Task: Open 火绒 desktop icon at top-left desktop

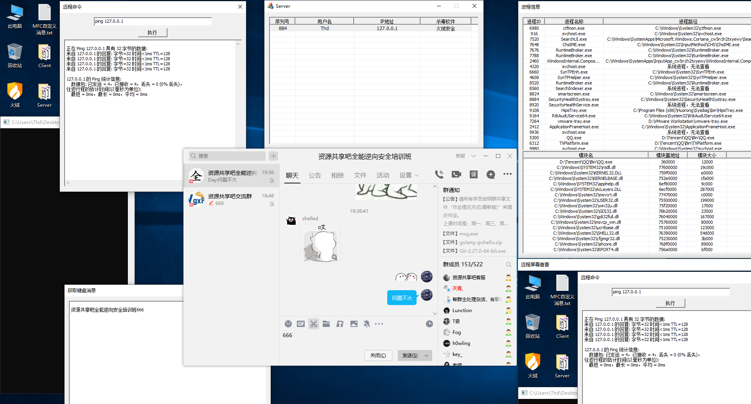Action: tap(15, 95)
